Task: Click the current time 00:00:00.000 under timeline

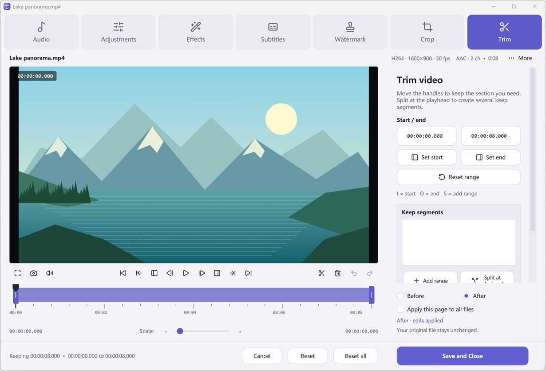Action: click(x=26, y=331)
